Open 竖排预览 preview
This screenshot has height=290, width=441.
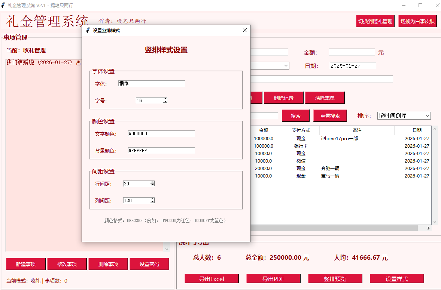pyautogui.click(x=335, y=278)
